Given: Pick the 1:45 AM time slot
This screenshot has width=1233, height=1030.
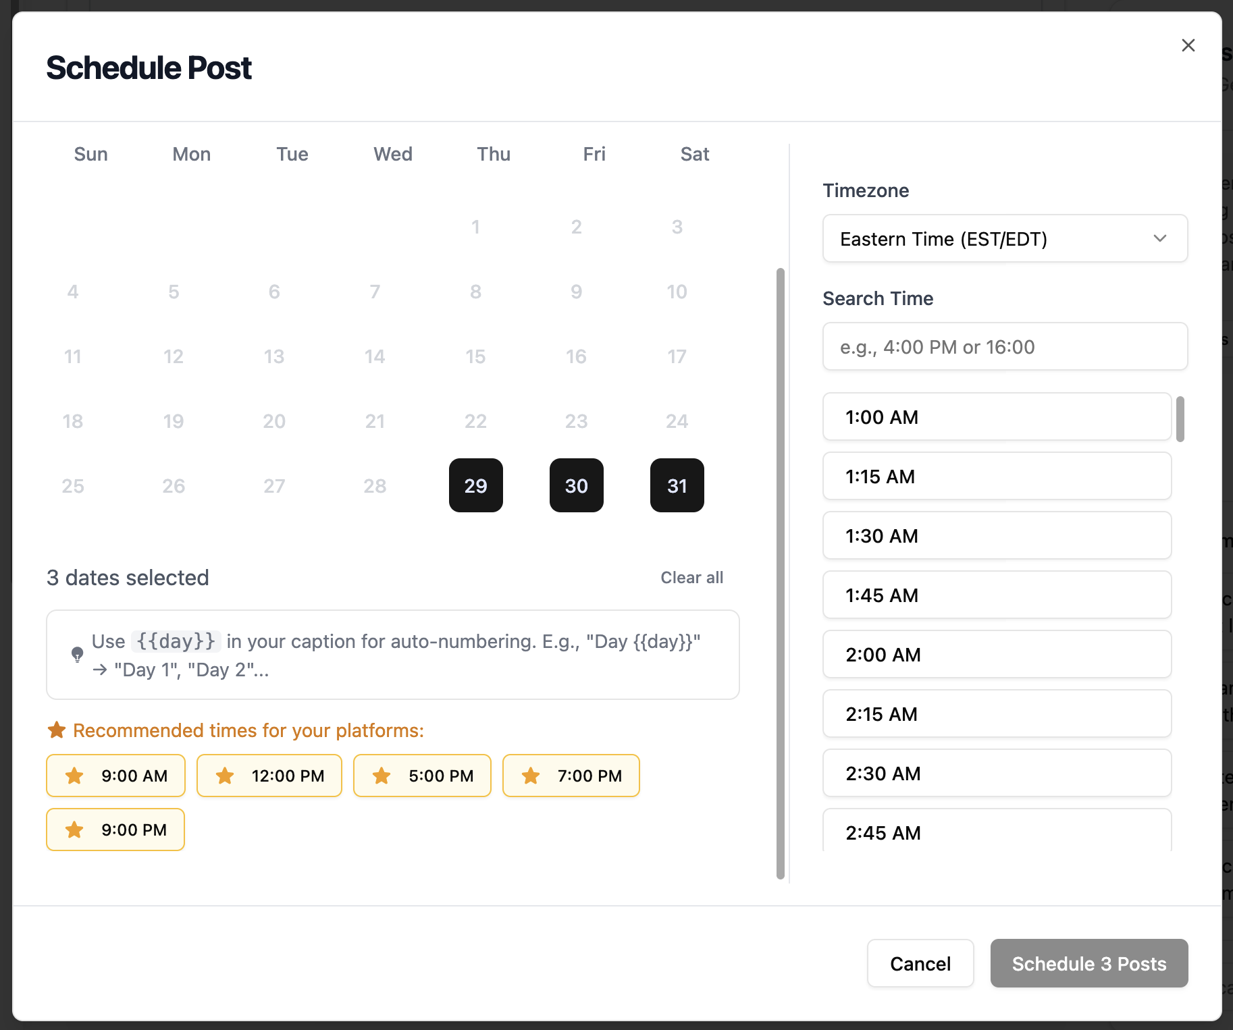Looking at the screenshot, I should pos(997,595).
